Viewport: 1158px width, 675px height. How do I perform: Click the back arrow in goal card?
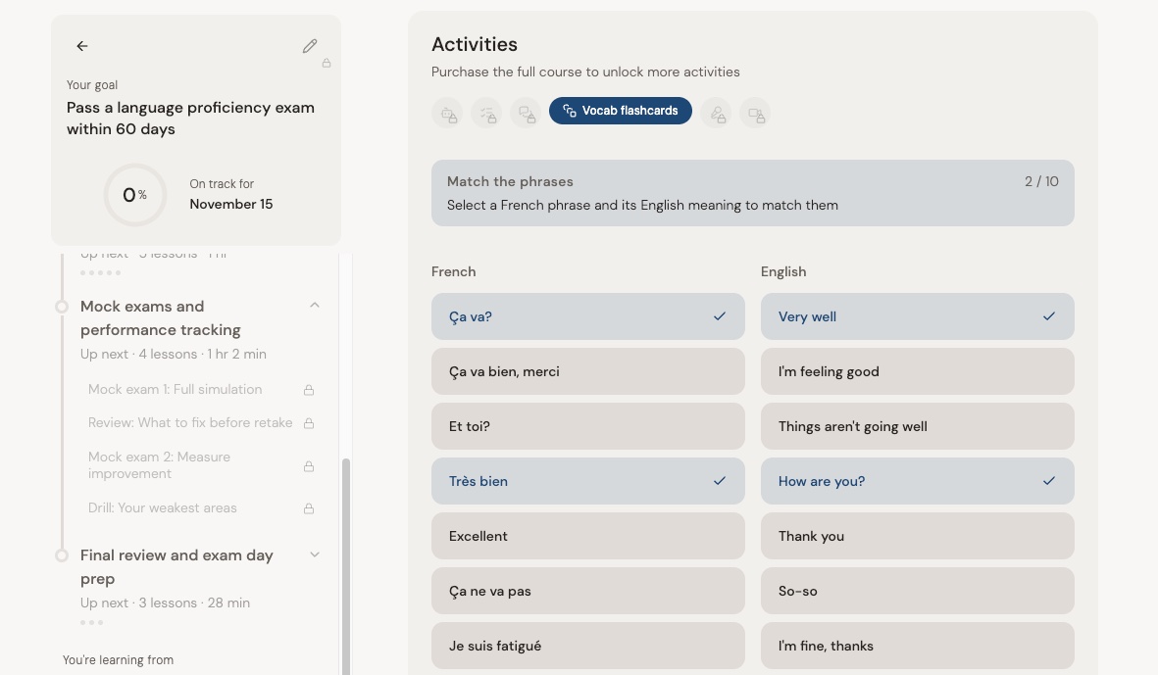(82, 46)
